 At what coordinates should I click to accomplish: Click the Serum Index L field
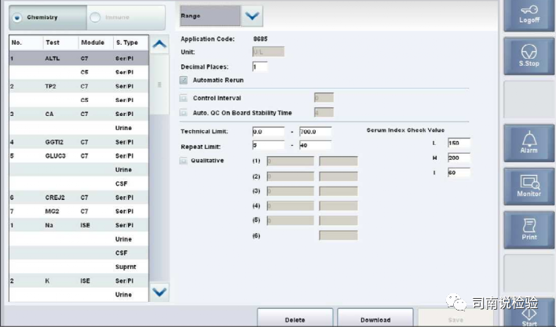coord(459,143)
